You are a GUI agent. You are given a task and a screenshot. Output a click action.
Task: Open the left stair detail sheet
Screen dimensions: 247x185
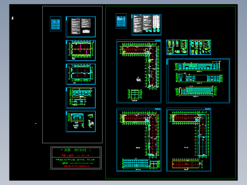(177, 47)
